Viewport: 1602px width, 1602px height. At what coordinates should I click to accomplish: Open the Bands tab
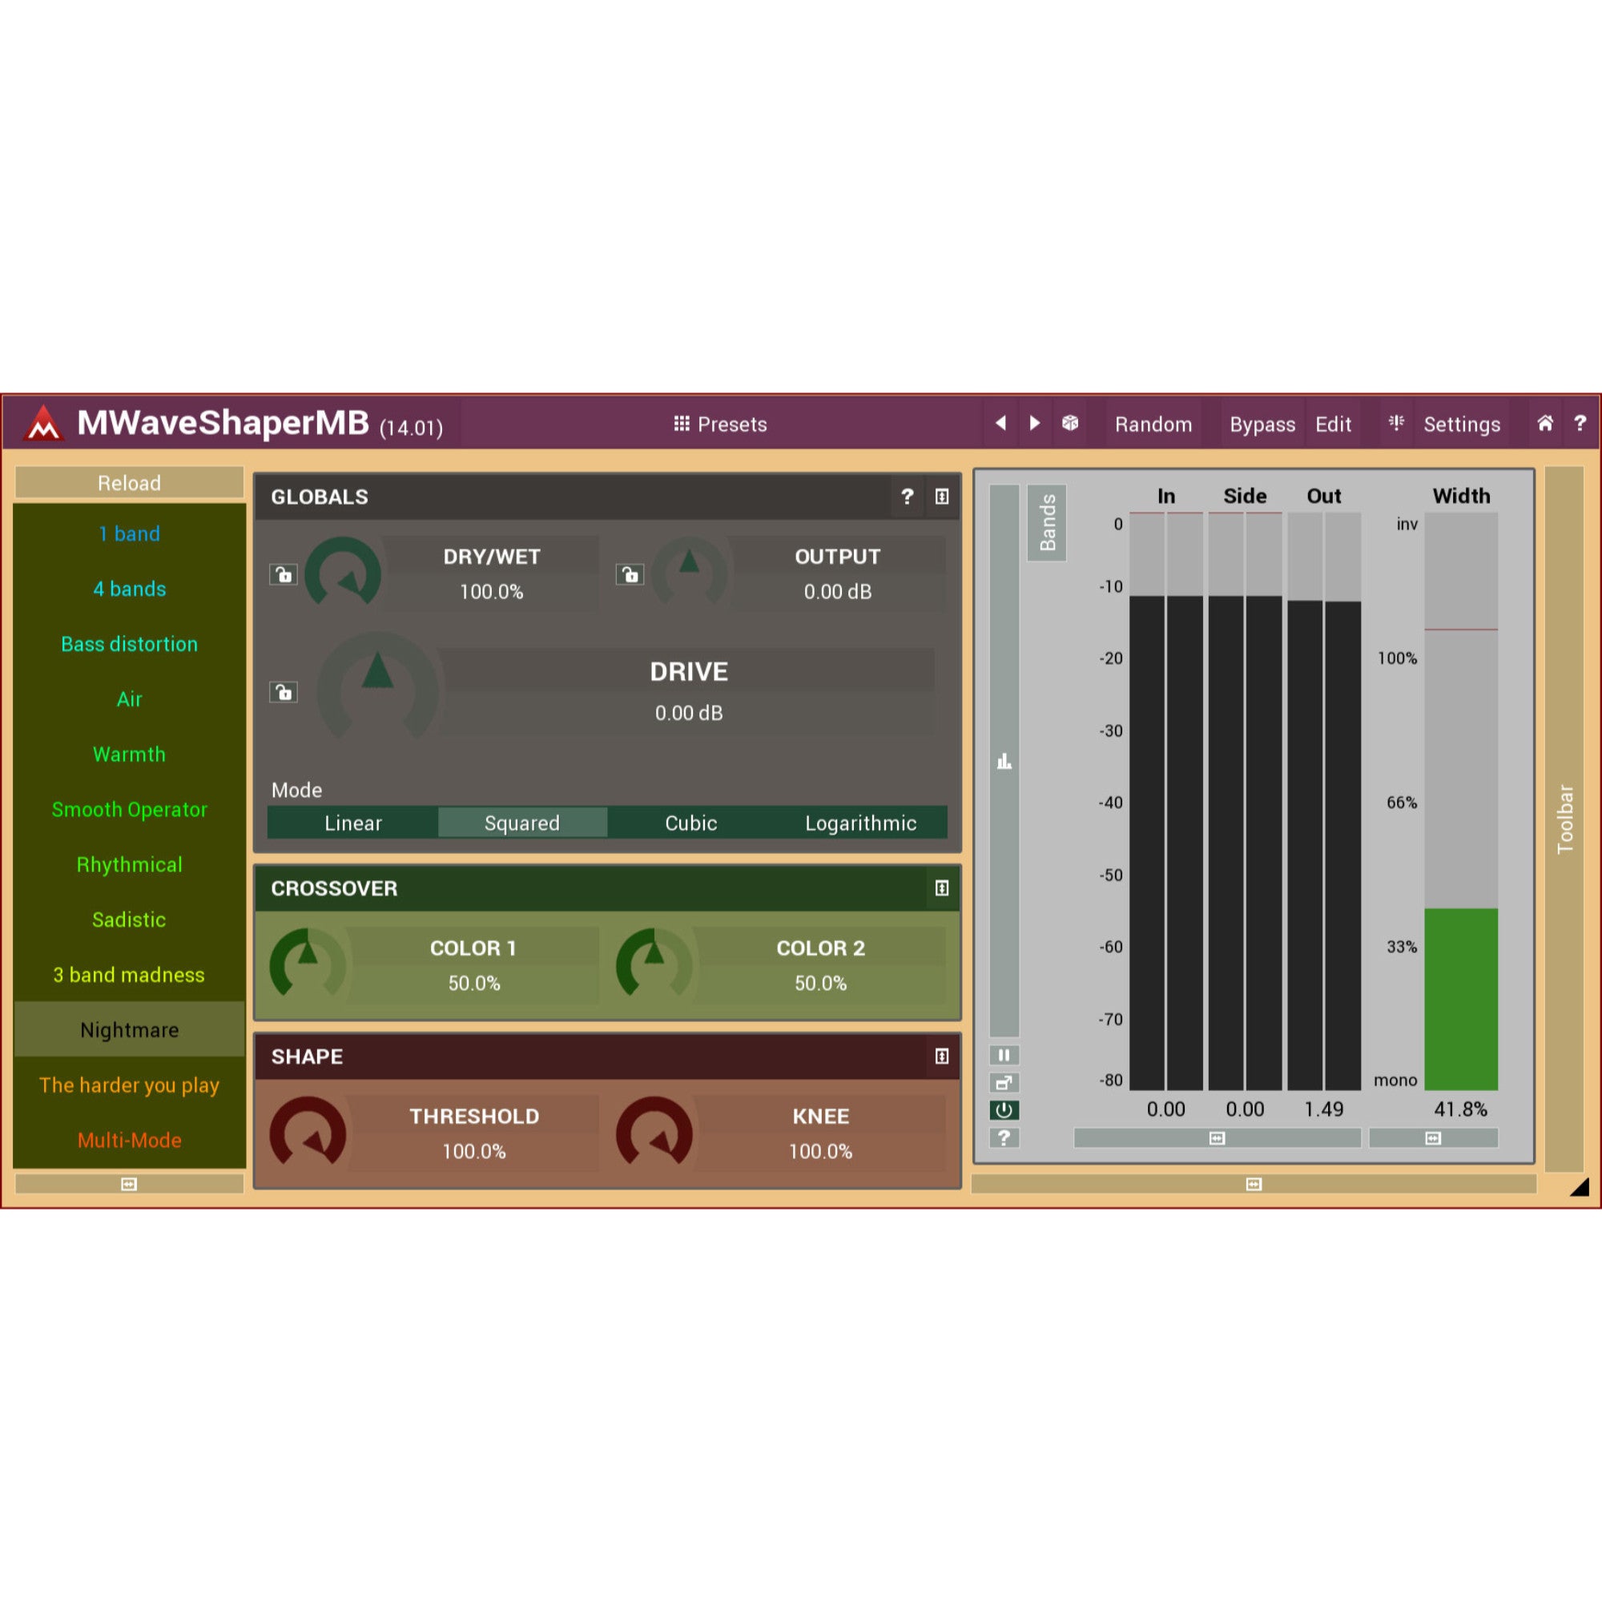click(1047, 523)
